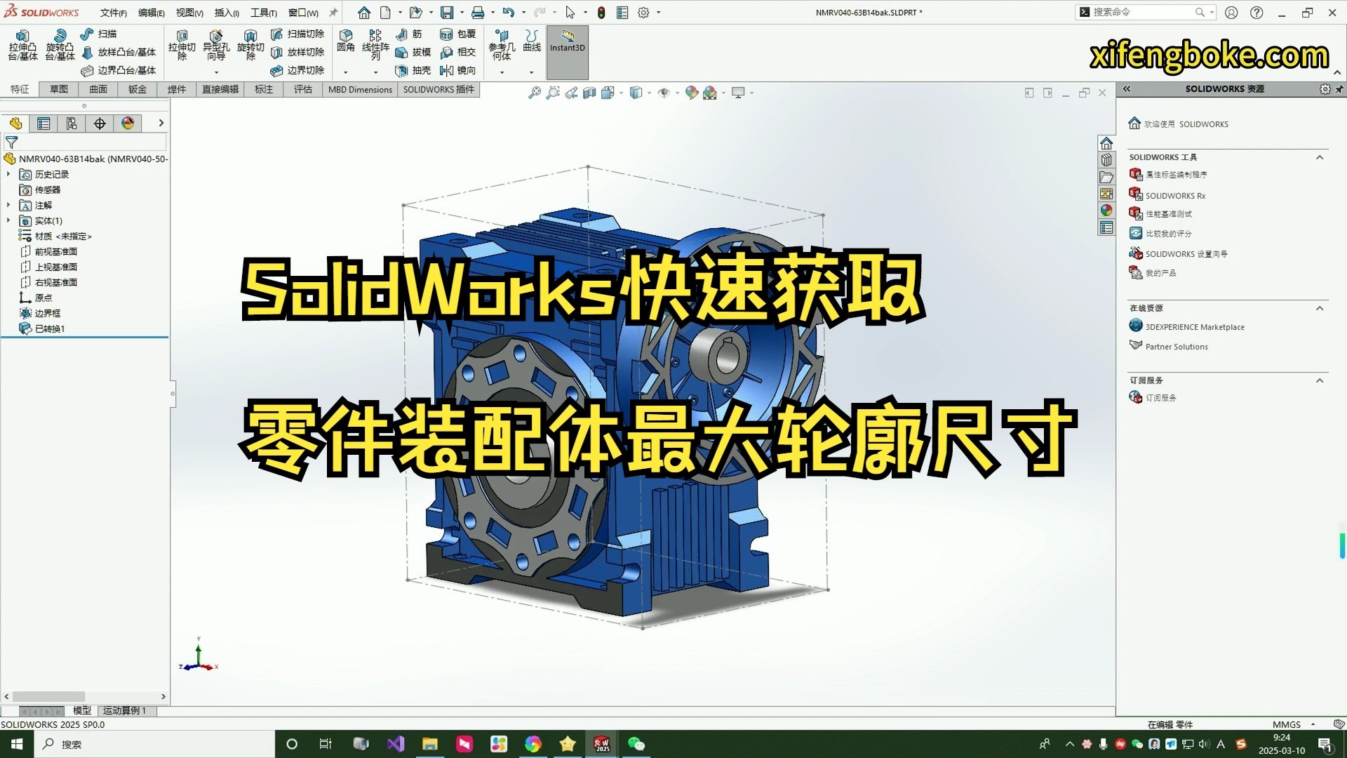Image resolution: width=1347 pixels, height=758 pixels.
Task: Activate the section view icon in heads-up toolbar
Action: 589,92
